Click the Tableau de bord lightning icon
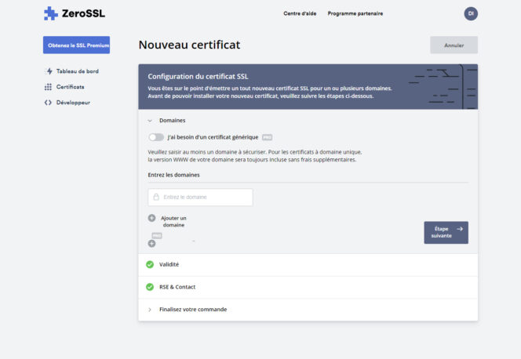521x359 pixels. pyautogui.click(x=49, y=71)
